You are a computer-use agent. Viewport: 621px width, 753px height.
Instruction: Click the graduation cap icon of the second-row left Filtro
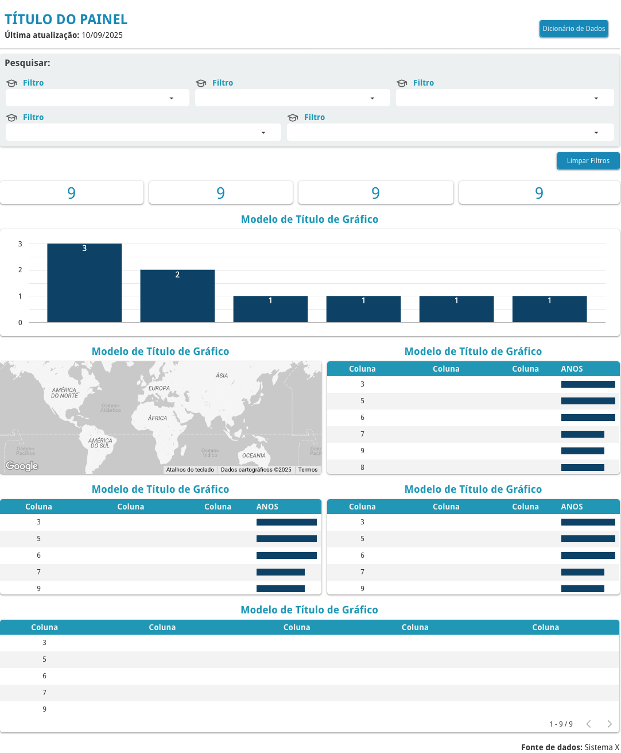[11, 118]
